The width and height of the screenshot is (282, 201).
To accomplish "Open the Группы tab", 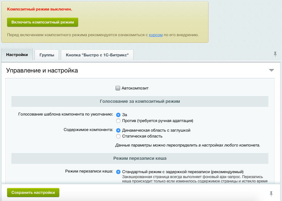I will [47, 55].
